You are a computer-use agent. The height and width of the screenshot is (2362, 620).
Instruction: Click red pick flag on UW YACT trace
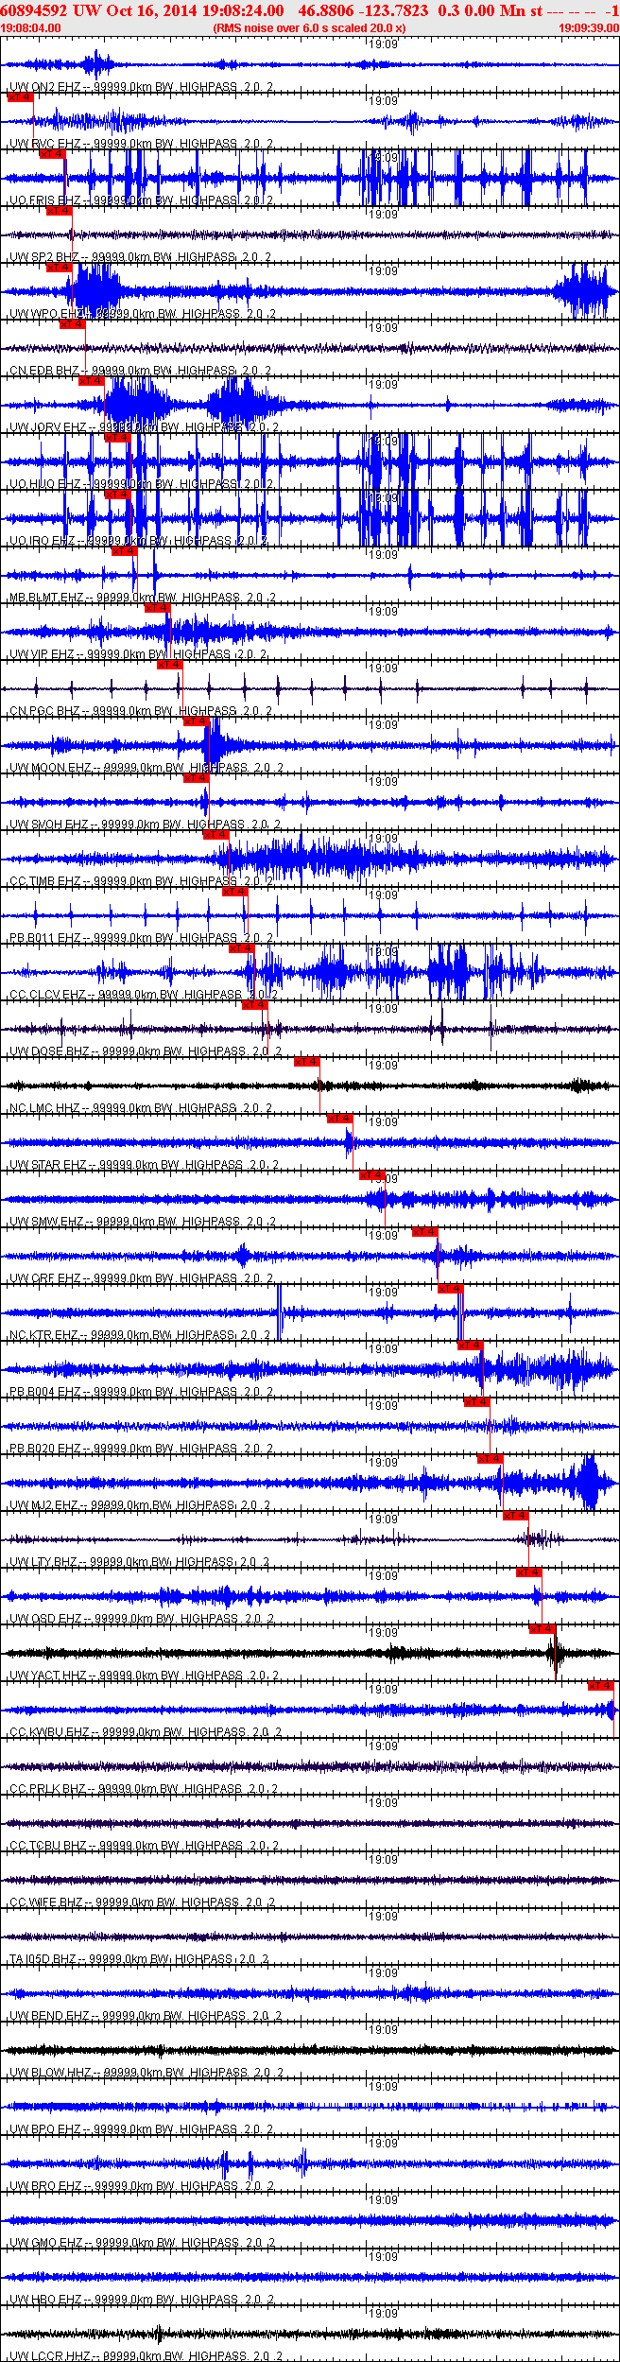[542, 1628]
